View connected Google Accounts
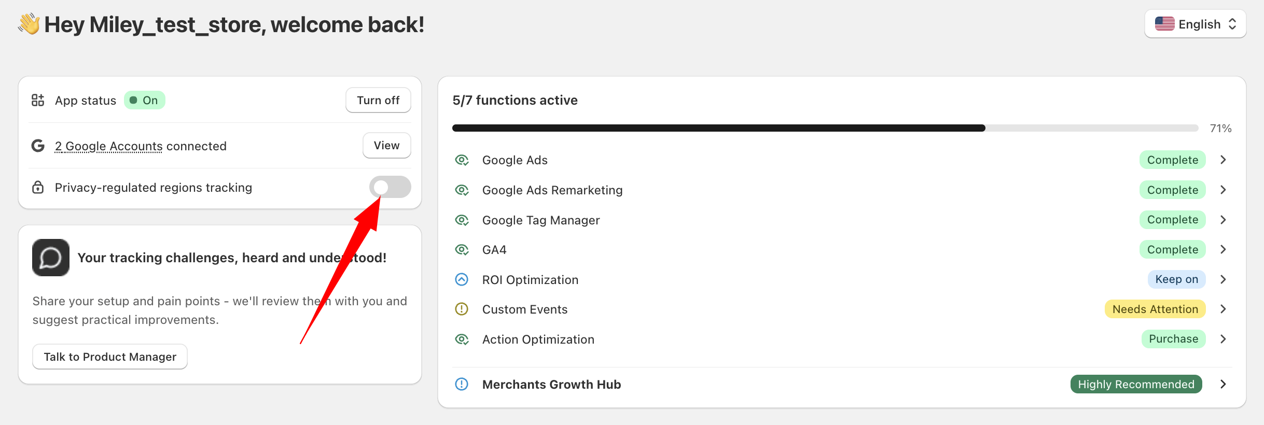 (x=387, y=146)
